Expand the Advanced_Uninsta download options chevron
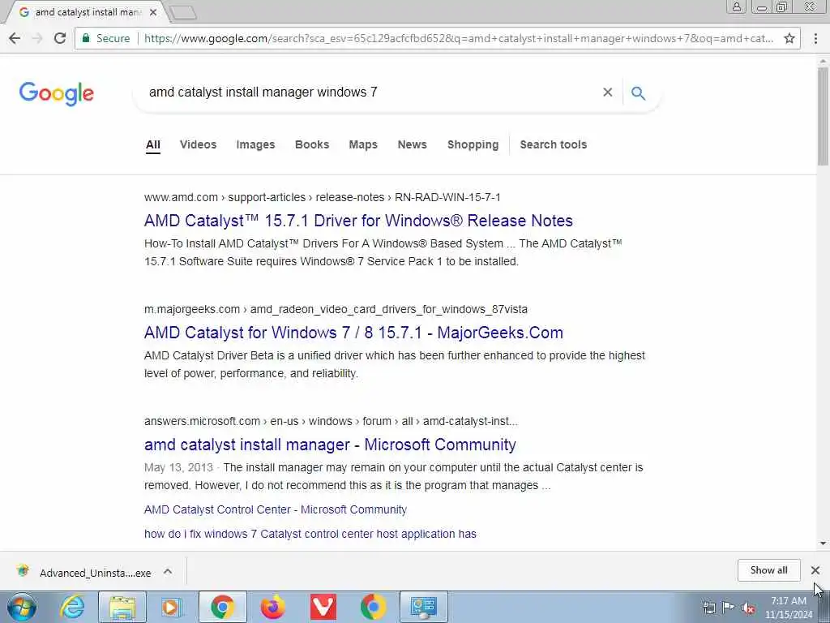 [168, 571]
